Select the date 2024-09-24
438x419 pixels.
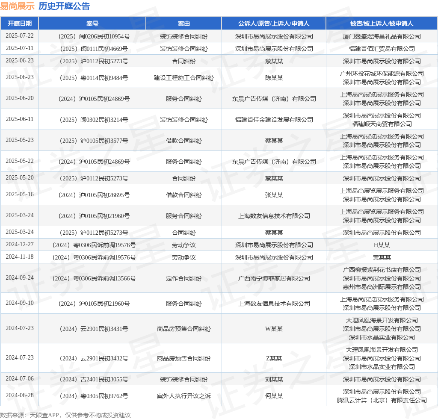point(20,278)
